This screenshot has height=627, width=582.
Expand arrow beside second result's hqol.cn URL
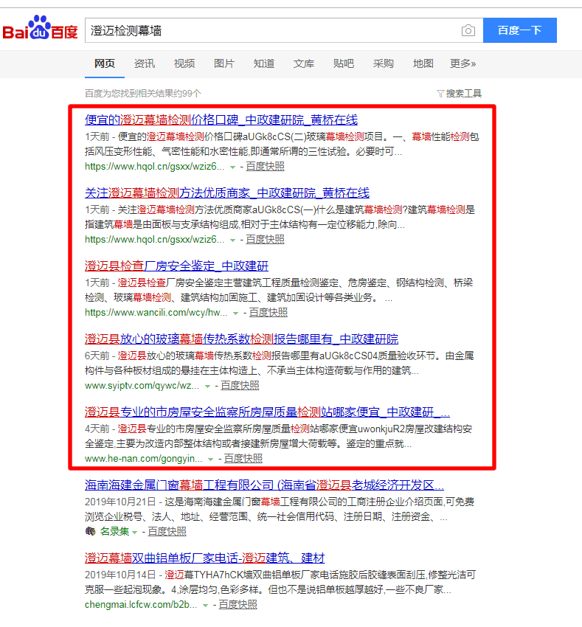[x=232, y=240]
